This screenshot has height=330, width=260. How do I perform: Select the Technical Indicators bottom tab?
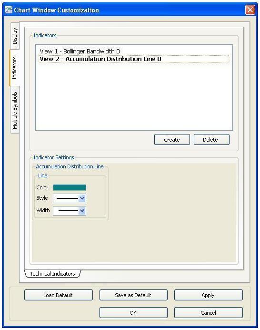coord(52,274)
